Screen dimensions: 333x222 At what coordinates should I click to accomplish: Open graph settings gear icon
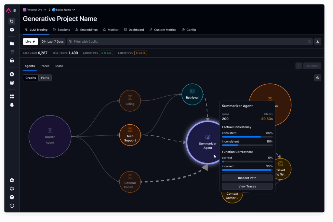[317, 78]
